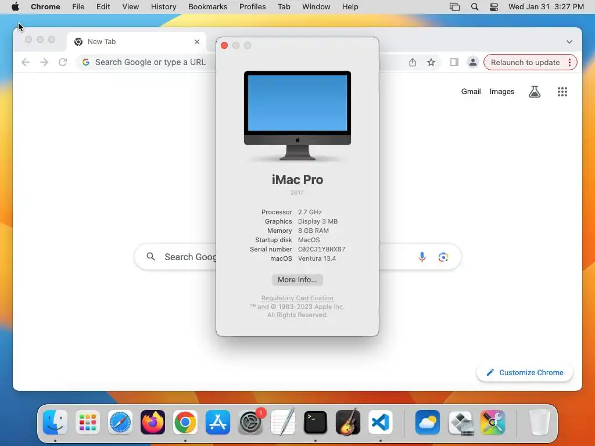
Task: Click the date and time in menu bar
Action: coord(546,7)
